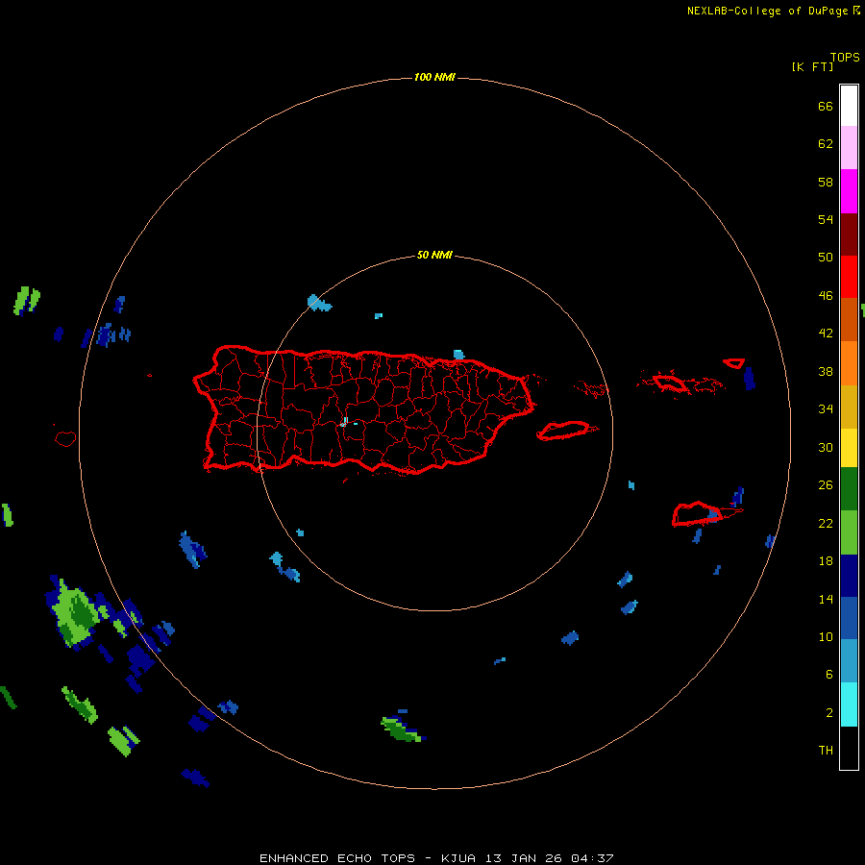
Task: Click the 34 legend value
Action: point(826,409)
